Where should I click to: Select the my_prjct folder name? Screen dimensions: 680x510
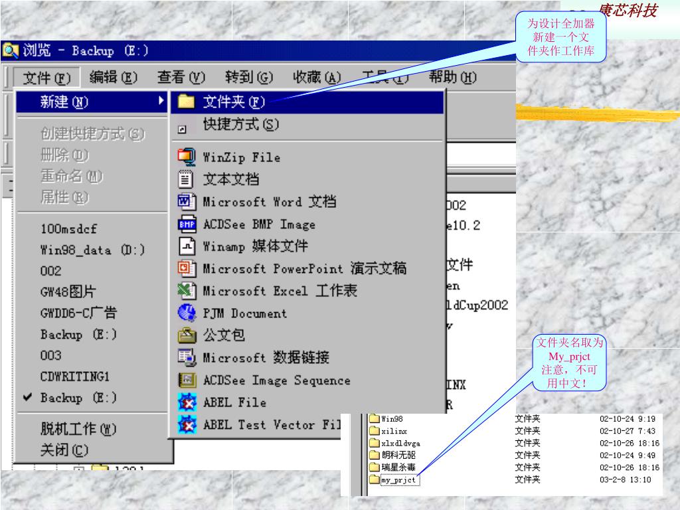[398, 480]
